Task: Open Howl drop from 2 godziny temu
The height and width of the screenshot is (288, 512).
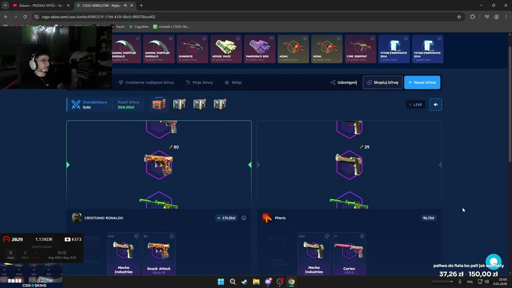Action: (293, 49)
